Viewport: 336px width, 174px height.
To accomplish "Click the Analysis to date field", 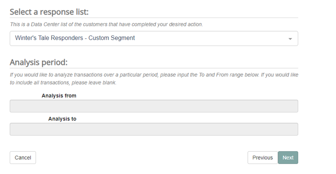I will pyautogui.click(x=154, y=129).
